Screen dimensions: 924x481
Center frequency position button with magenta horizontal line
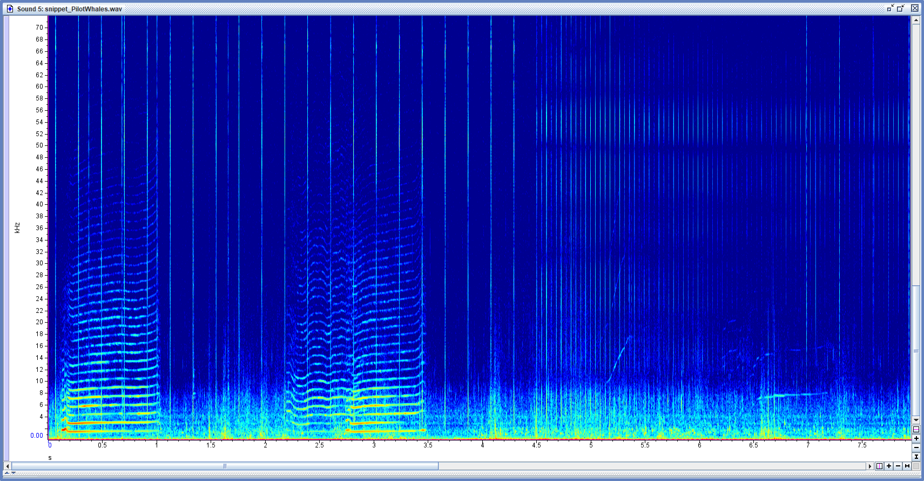coord(916,429)
